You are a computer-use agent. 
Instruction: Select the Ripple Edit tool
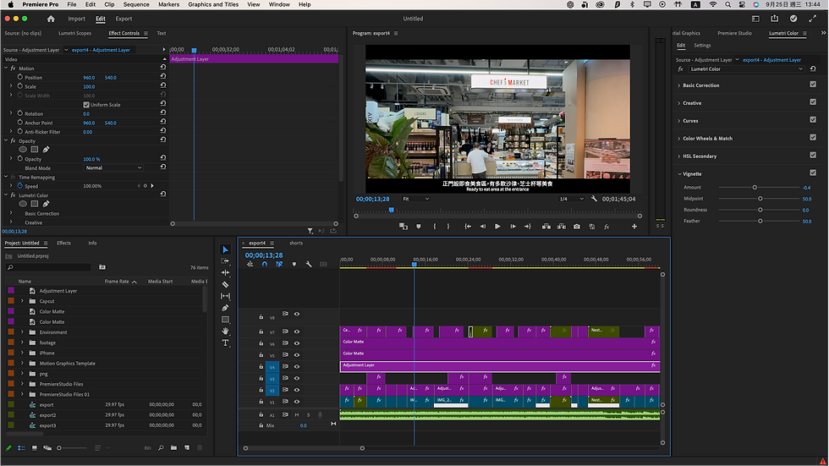(x=225, y=272)
